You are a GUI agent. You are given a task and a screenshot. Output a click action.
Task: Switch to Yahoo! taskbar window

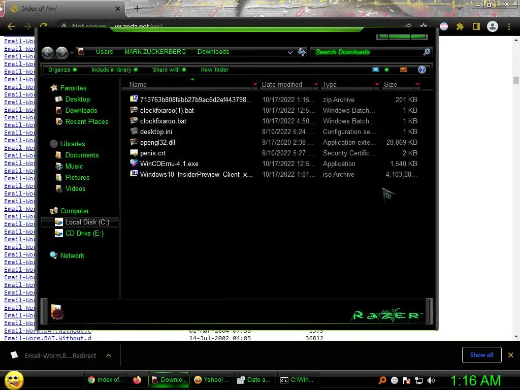click(212, 380)
